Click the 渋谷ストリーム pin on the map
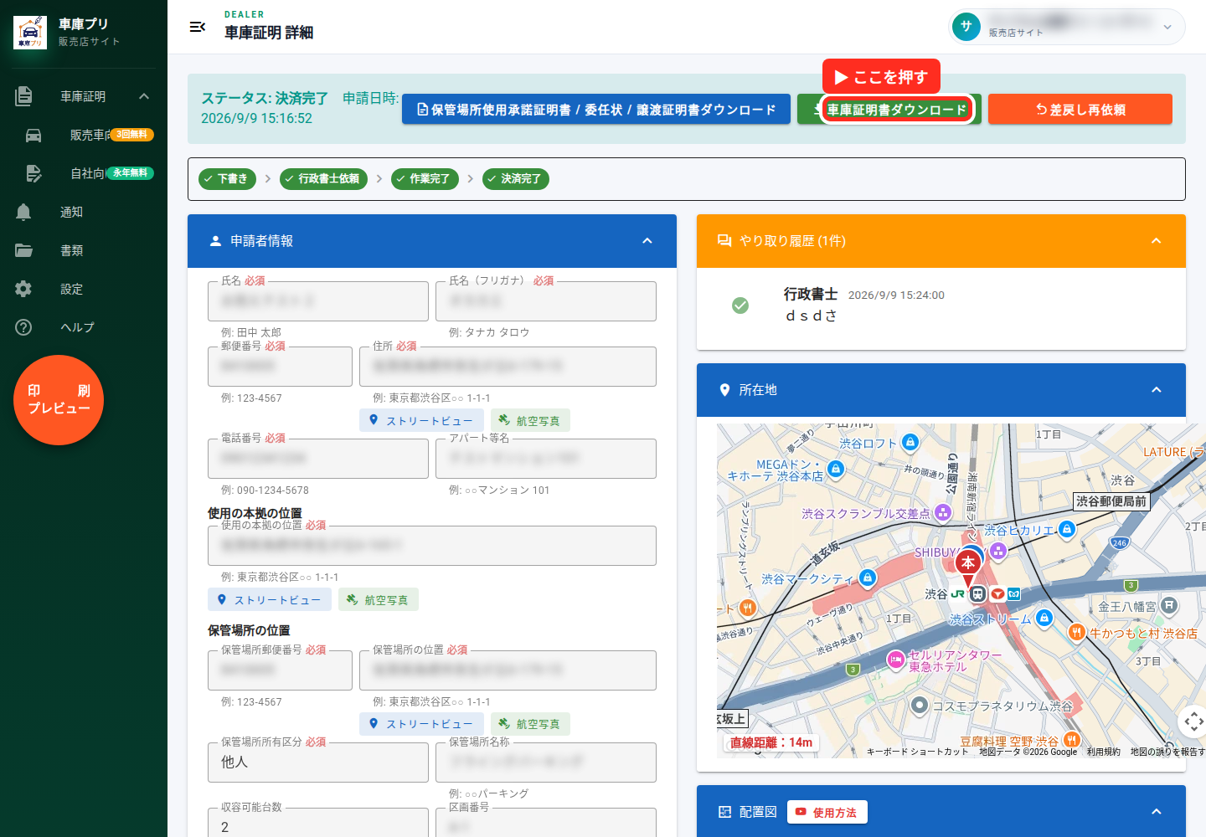 coord(1044,618)
